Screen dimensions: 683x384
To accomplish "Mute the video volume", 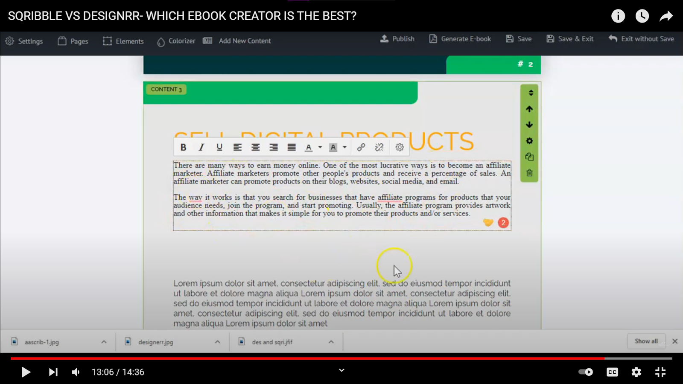I will tap(76, 372).
